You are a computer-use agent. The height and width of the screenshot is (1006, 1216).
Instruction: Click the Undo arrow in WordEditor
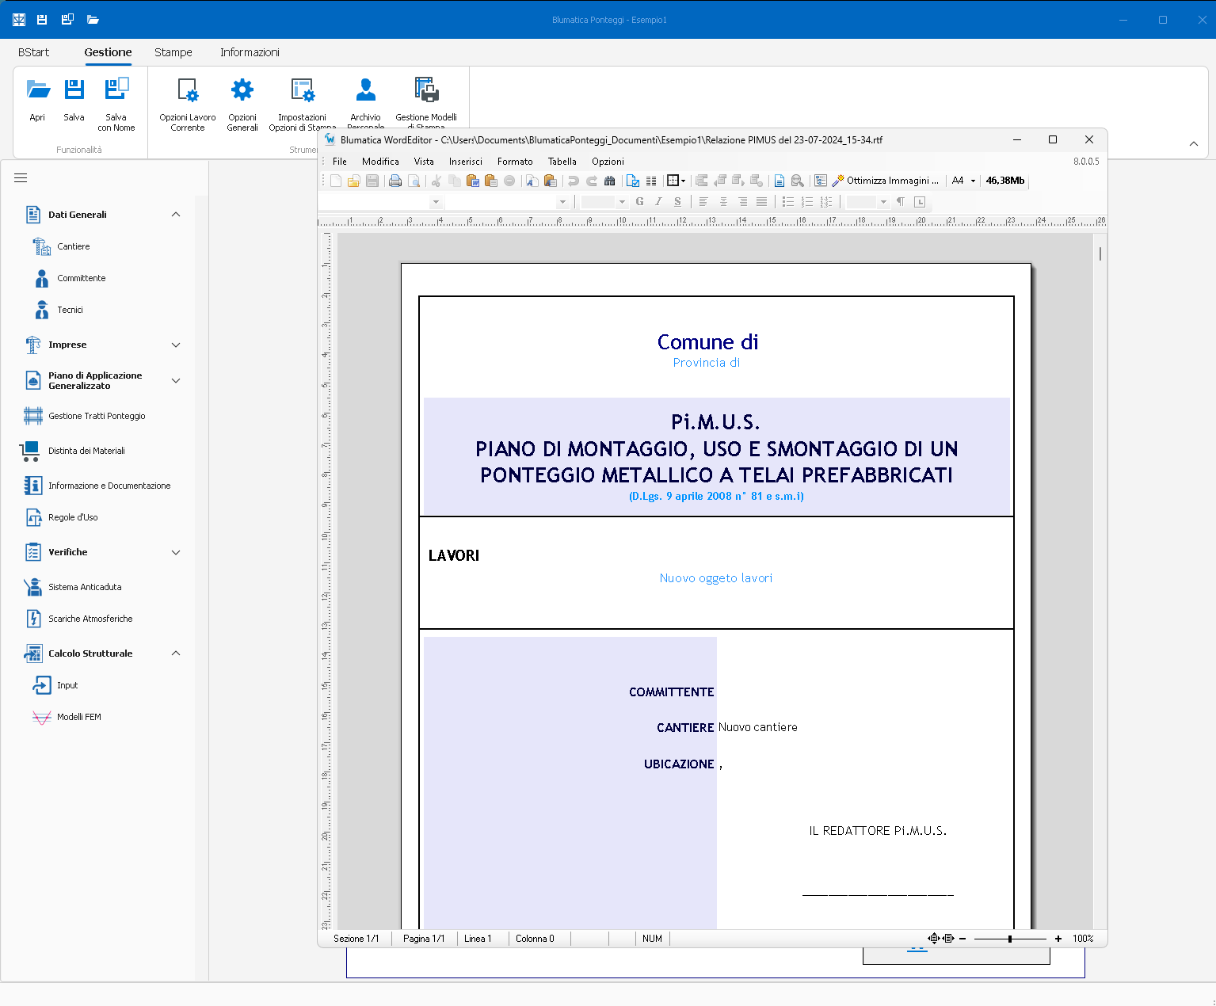[573, 181]
